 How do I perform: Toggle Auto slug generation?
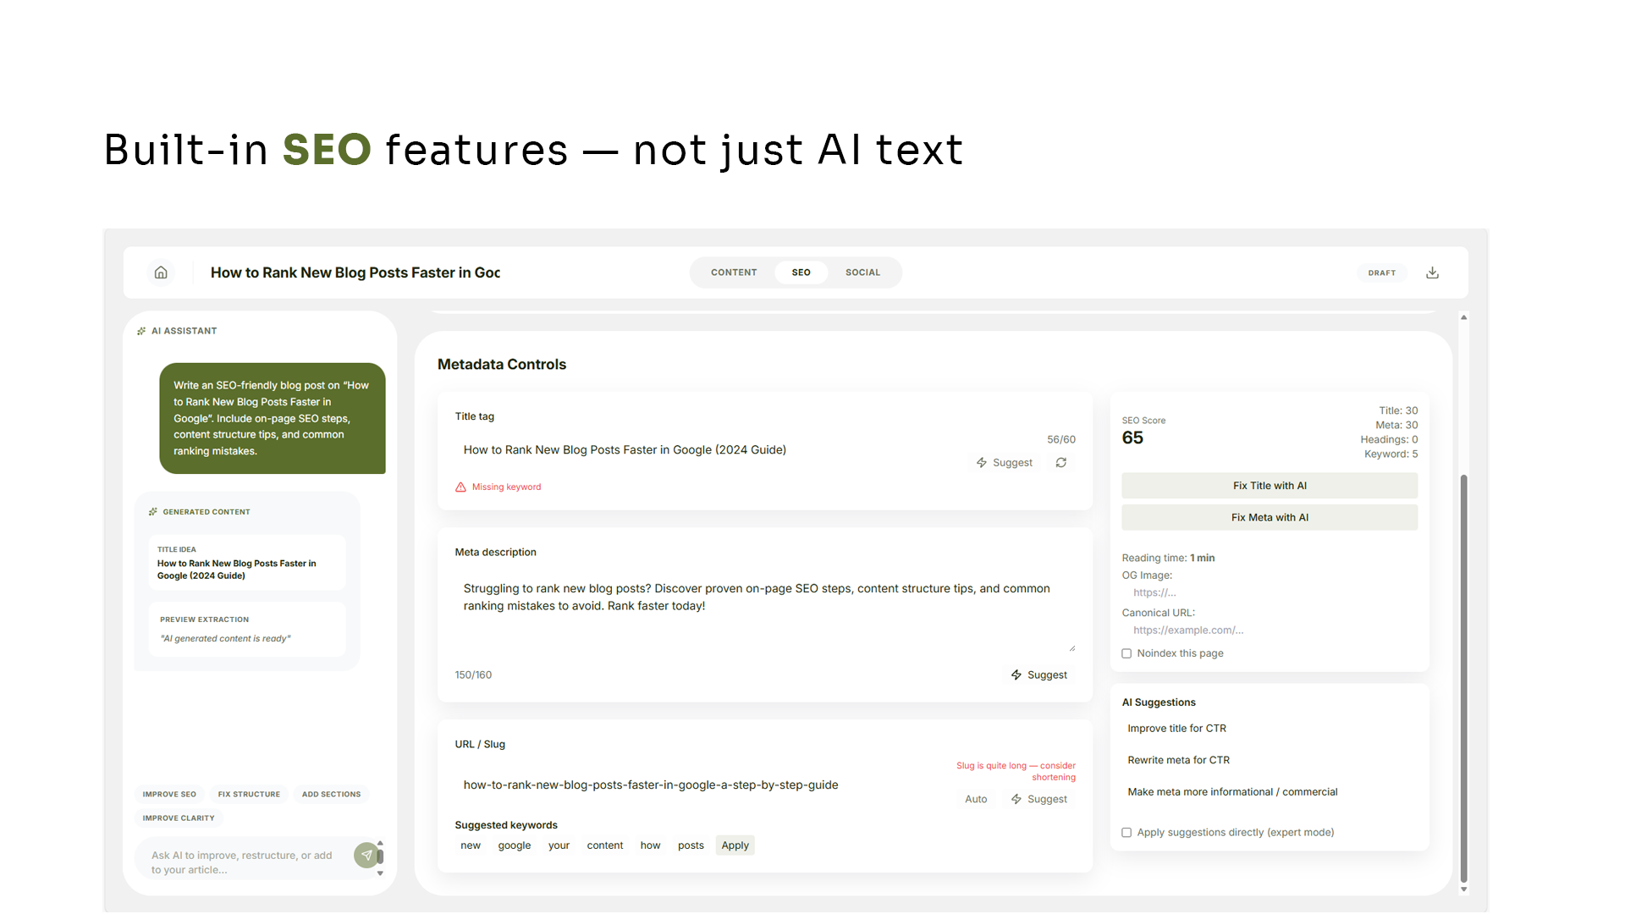976,799
